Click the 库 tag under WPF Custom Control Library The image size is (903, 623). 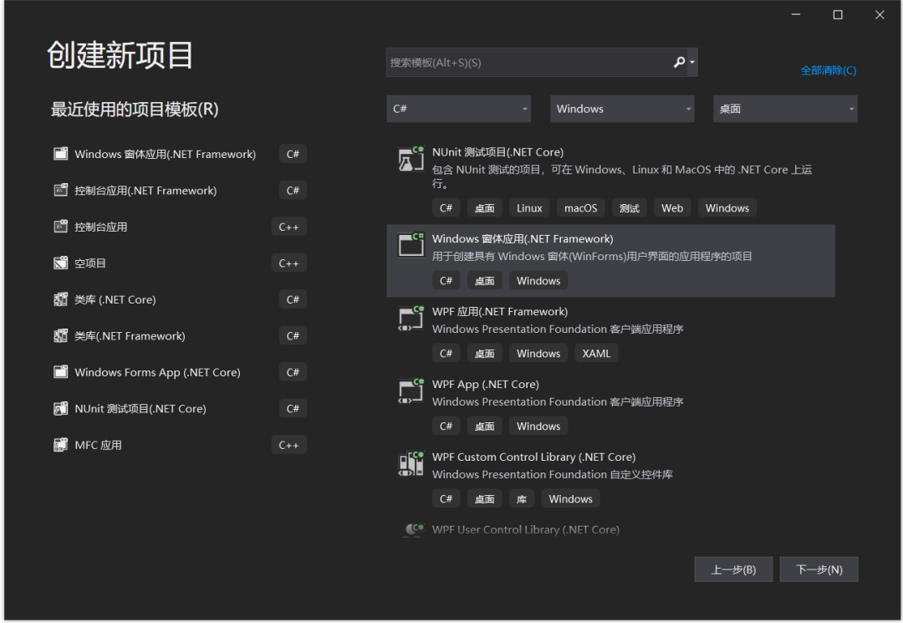(522, 499)
